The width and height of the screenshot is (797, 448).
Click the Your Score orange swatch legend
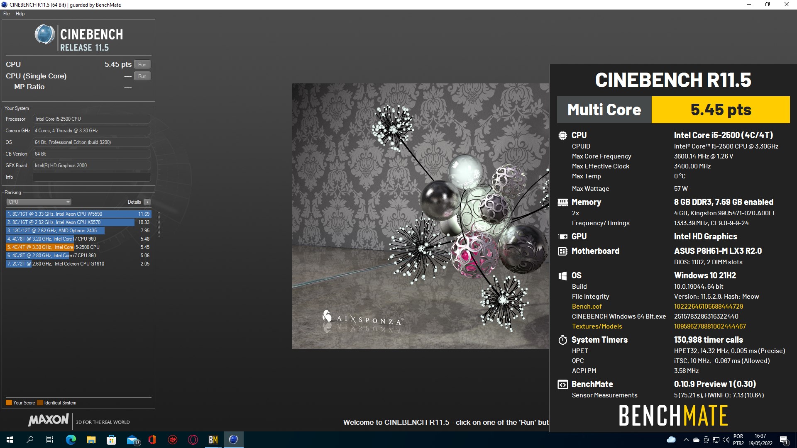point(9,403)
